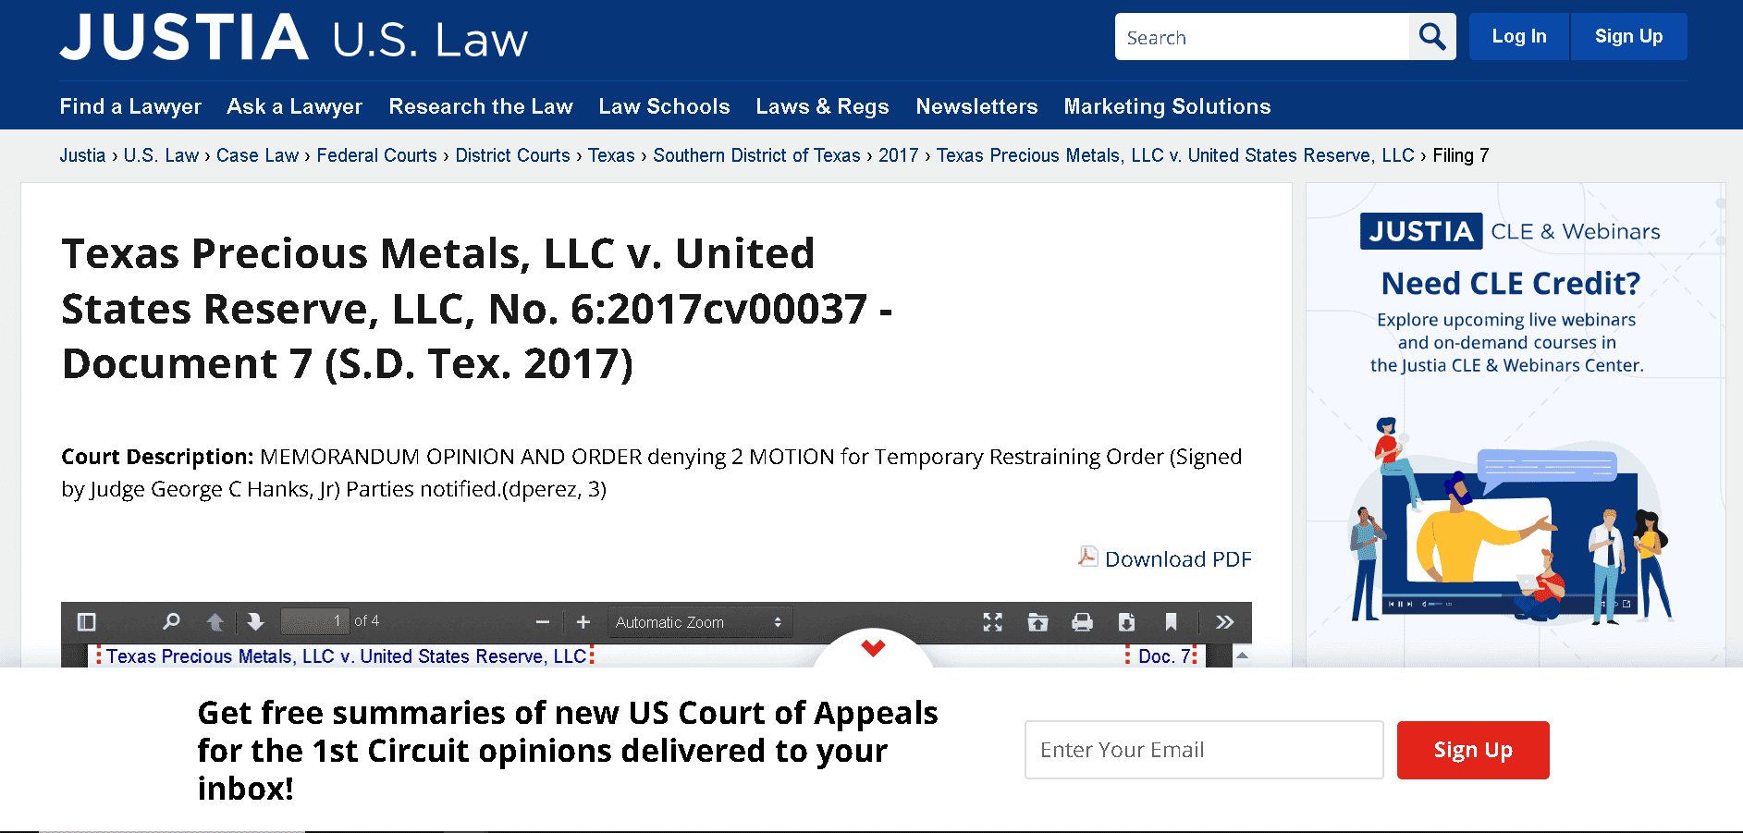The height and width of the screenshot is (833, 1743).
Task: Open Case Law breadcrumb link
Action: [x=257, y=155]
